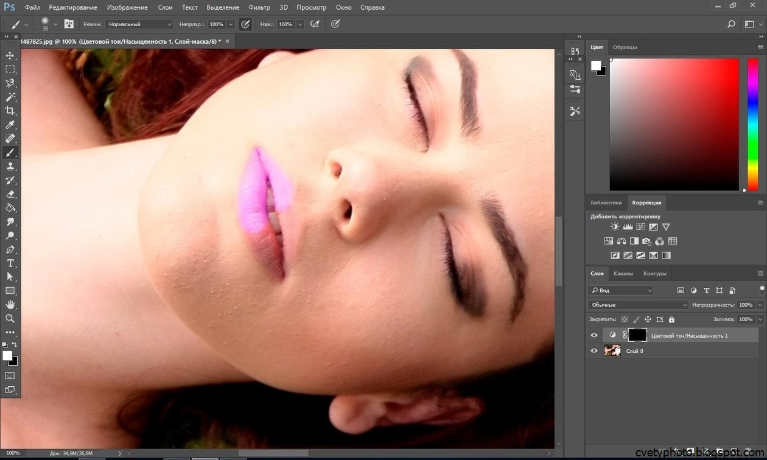This screenshot has width=767, height=460.
Task: Select the Eyedropper tool
Action: pos(10,125)
